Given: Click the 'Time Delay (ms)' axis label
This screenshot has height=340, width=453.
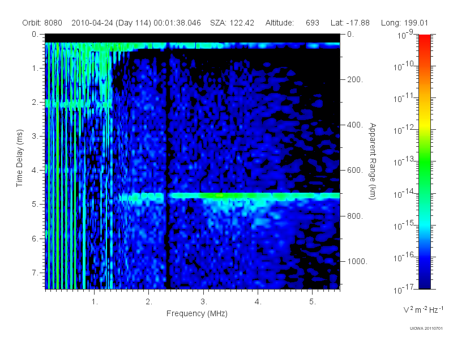Looking at the screenshot, I should pos(19,158).
